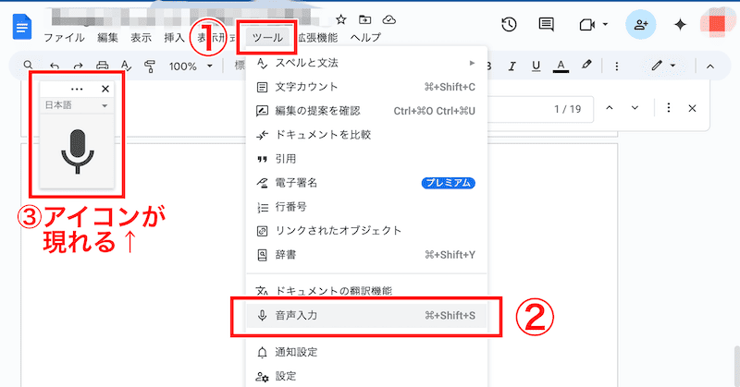Open version history clock icon
Screen dimensions: 740x387
pos(509,25)
